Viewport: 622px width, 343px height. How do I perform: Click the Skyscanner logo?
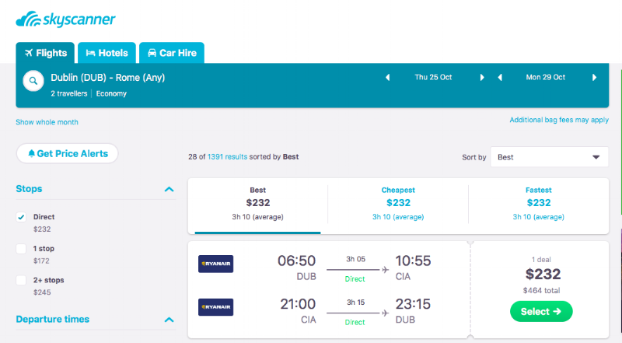65,19
